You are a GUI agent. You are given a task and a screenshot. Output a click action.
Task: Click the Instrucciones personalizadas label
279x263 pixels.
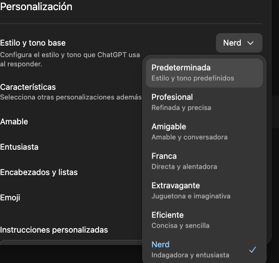[54, 229]
